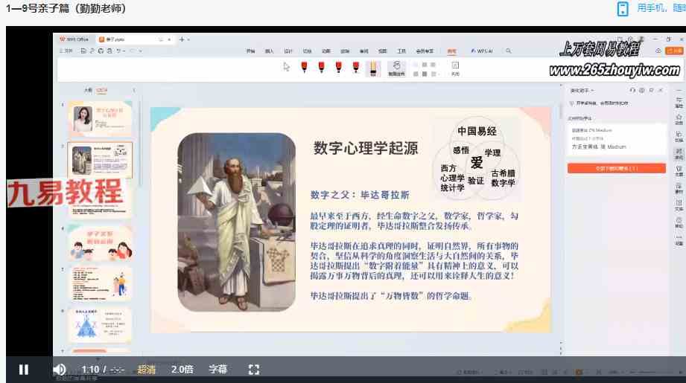
Task: Open the 亲子关系 slide thumbnail
Action: point(100,240)
